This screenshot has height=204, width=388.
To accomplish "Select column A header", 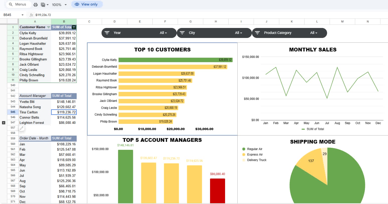I will pyautogui.click(x=35, y=21).
